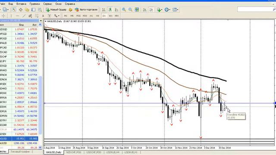Click the Новый Ордер button
This screenshot has height=155, width=276.
[x=56, y=9]
